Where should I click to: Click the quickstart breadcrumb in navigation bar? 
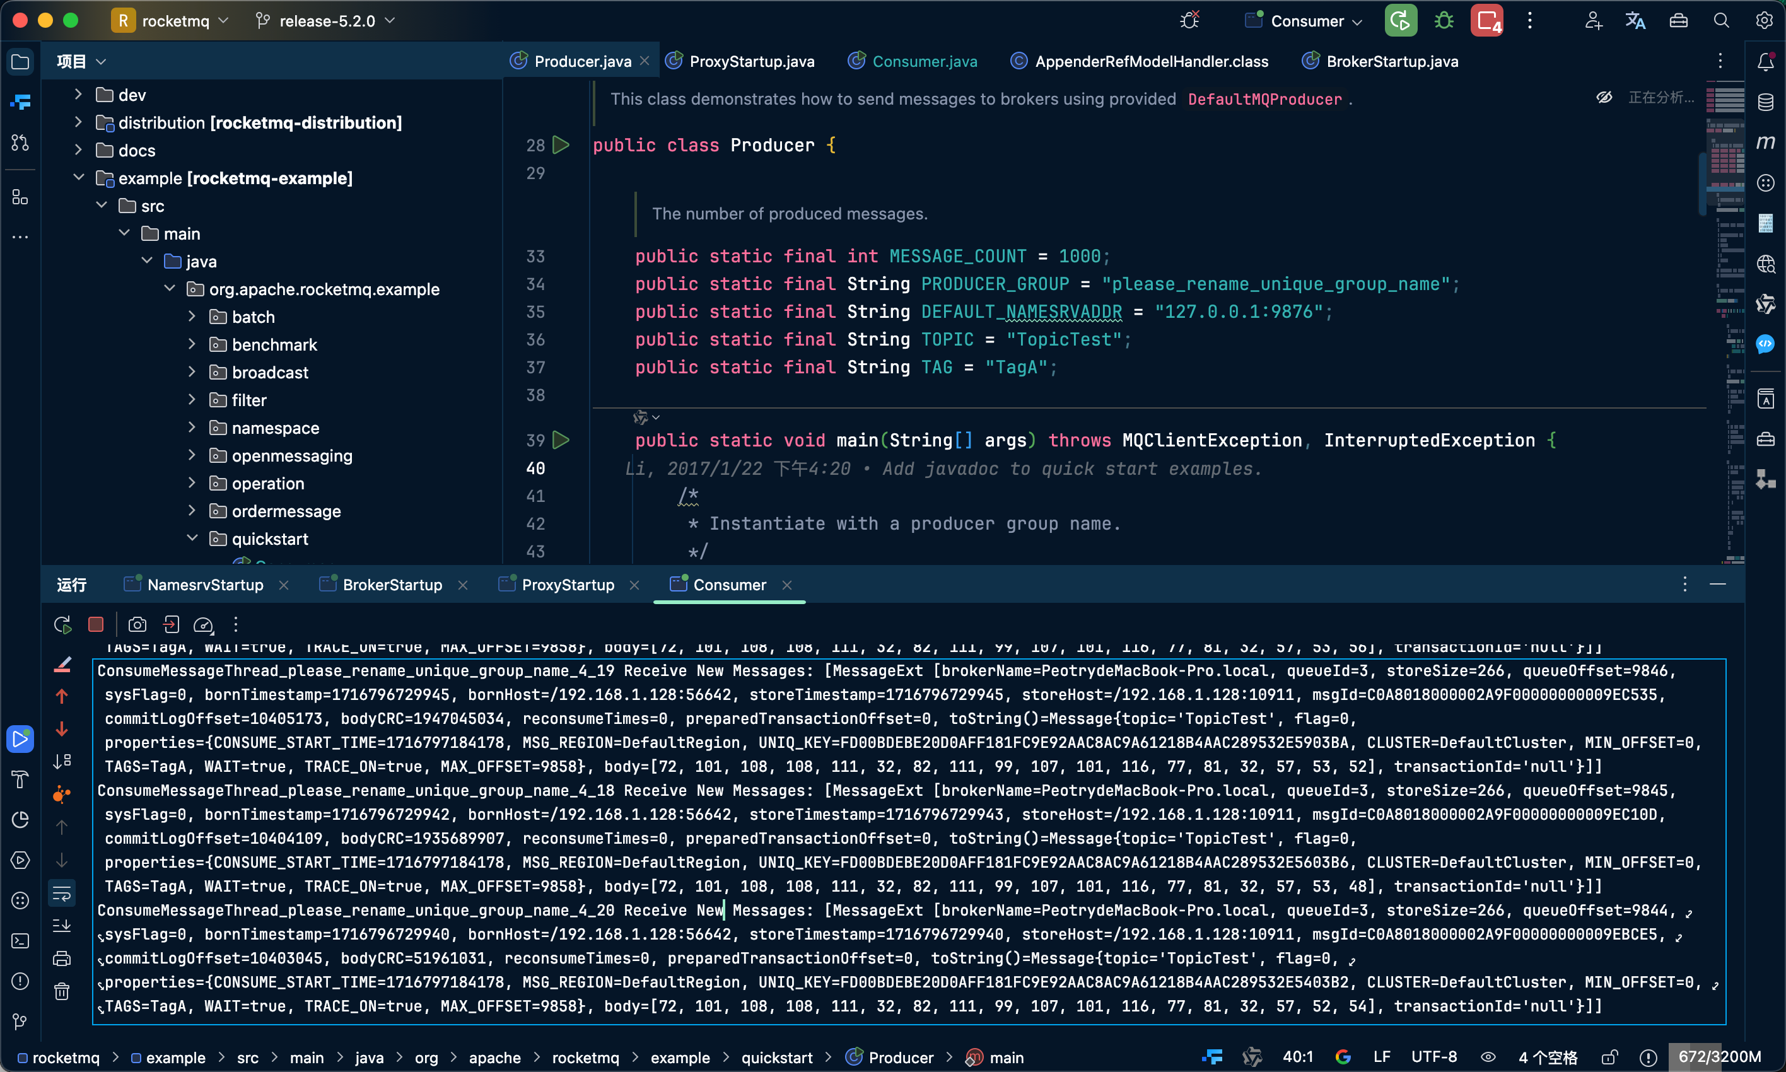[x=777, y=1057]
